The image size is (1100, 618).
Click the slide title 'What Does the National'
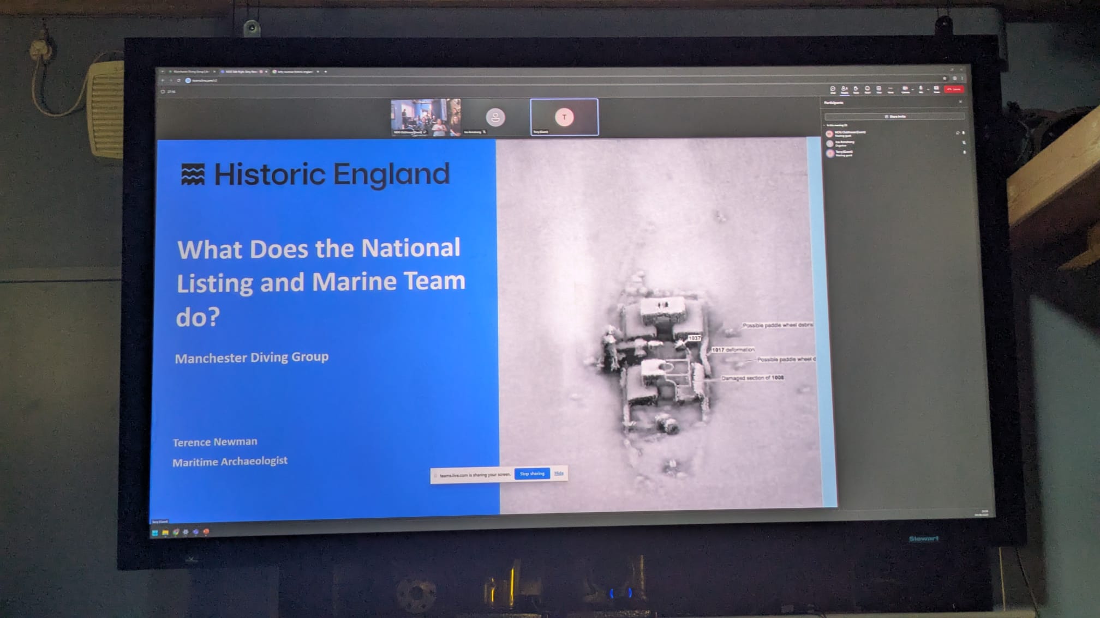point(319,249)
